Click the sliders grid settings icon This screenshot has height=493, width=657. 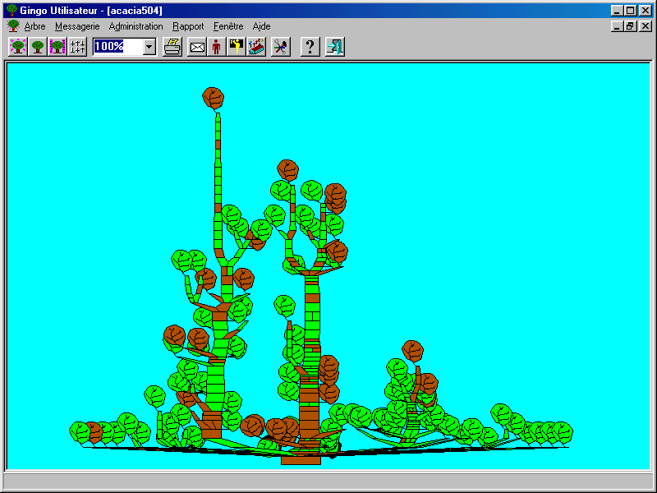[x=77, y=47]
